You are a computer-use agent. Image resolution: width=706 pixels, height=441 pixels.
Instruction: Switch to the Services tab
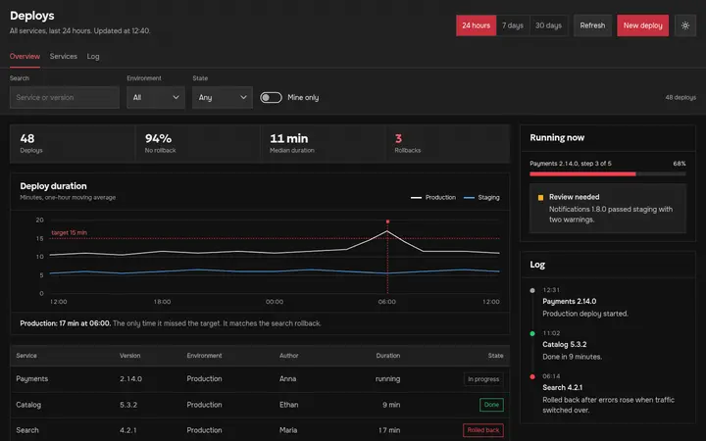64,56
